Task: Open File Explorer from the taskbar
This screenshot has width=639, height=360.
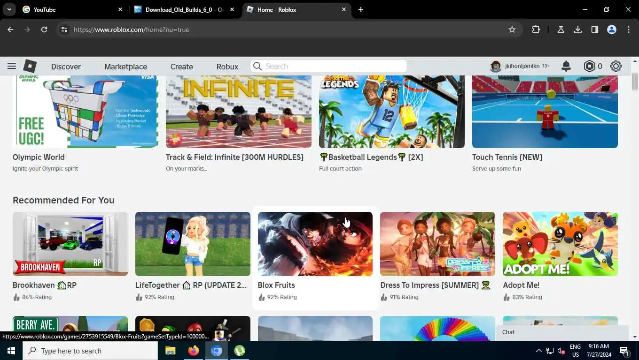Action: 170,351
